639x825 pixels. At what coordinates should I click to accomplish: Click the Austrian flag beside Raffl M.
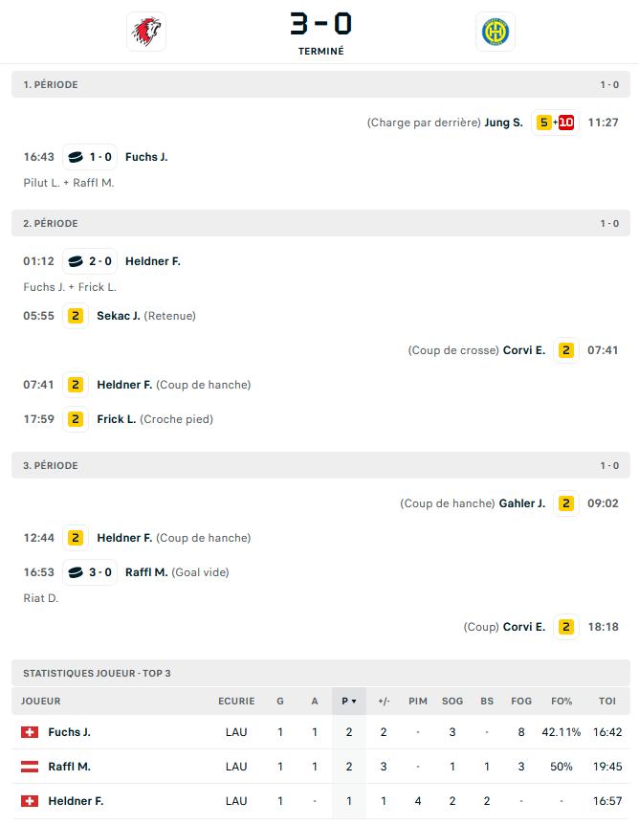coord(30,767)
